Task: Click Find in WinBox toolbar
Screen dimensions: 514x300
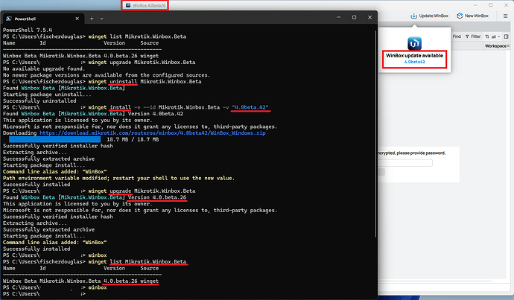Action: coord(457,36)
